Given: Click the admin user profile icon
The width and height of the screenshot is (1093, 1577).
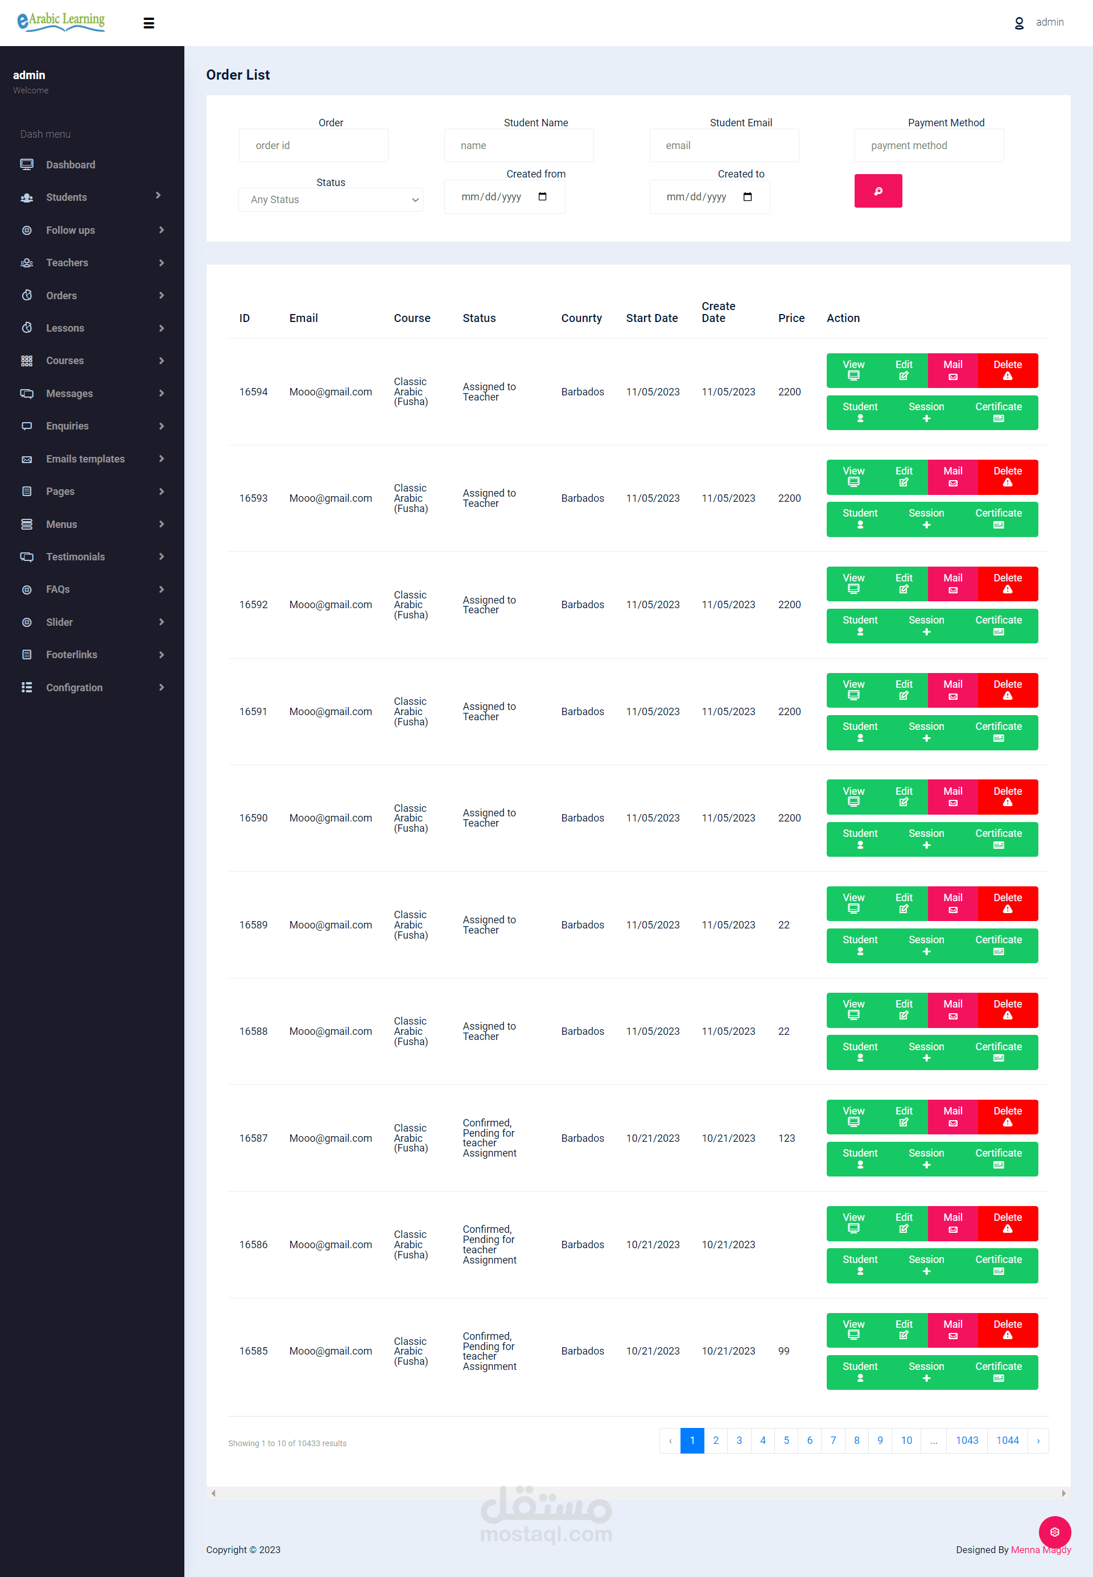Looking at the screenshot, I should (1018, 23).
